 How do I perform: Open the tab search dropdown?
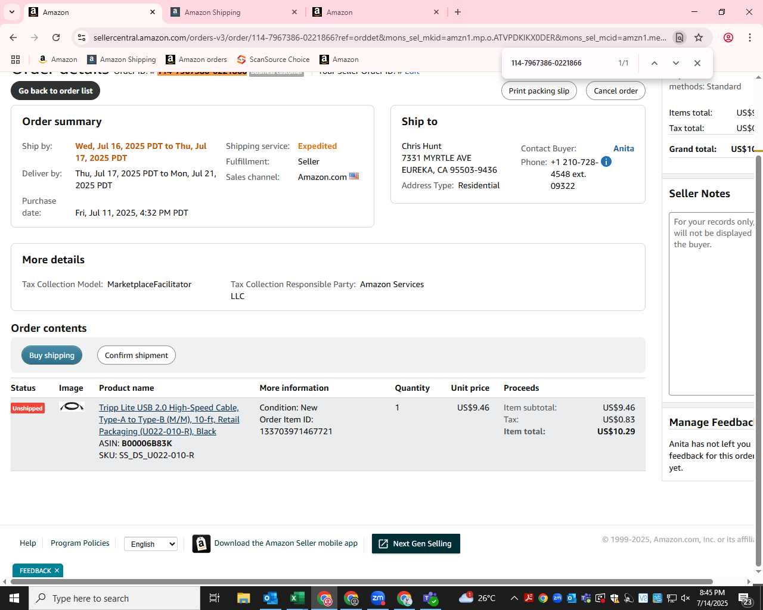[11, 12]
